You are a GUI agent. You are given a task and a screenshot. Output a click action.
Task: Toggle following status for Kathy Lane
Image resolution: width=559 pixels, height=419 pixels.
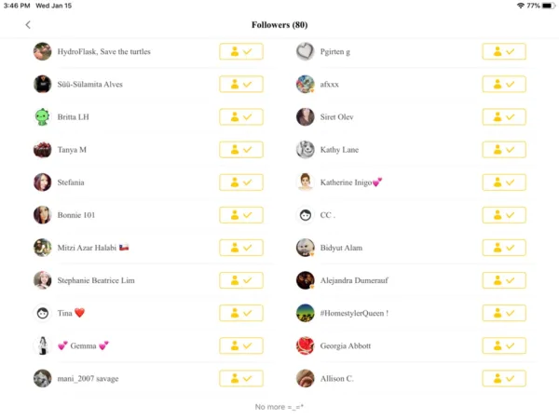(504, 150)
